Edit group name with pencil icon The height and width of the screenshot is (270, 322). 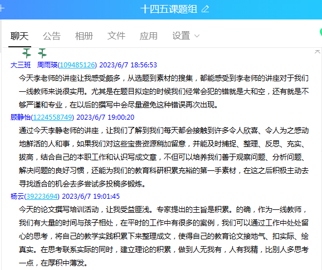(205, 9)
